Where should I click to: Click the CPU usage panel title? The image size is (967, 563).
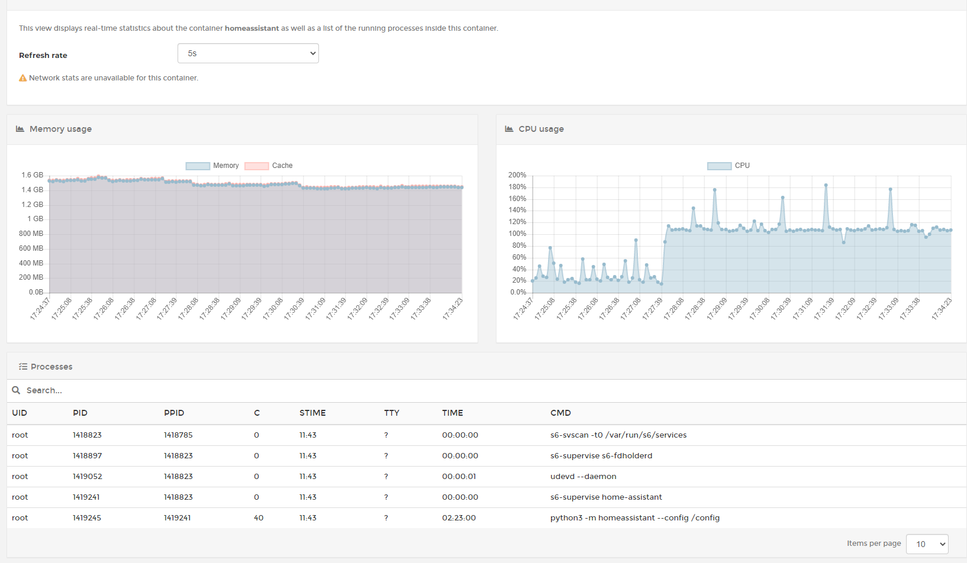(x=541, y=129)
